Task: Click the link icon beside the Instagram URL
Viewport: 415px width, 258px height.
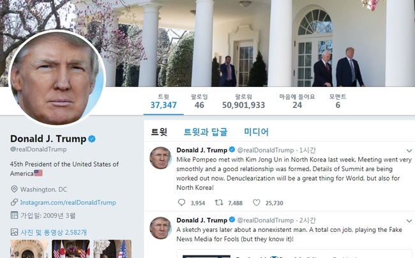Action: pyautogui.click(x=14, y=202)
